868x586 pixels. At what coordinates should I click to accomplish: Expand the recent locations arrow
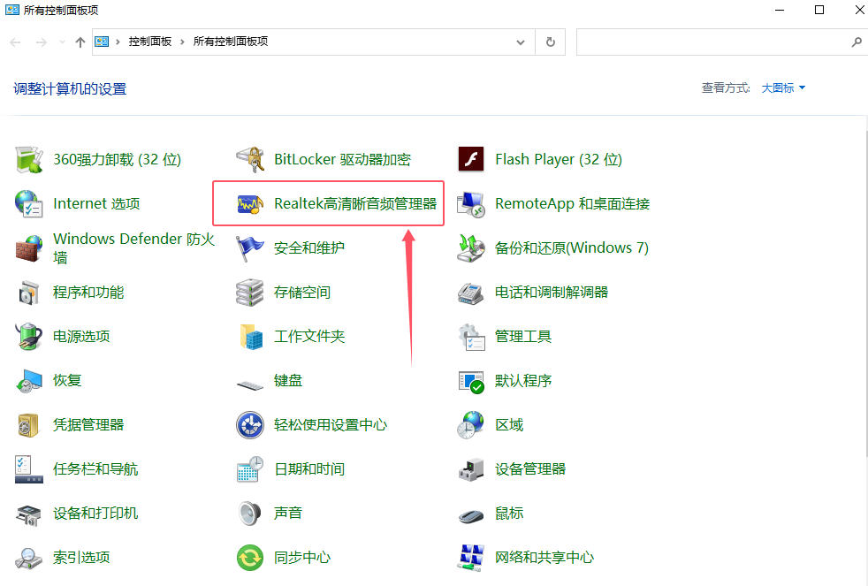(62, 42)
